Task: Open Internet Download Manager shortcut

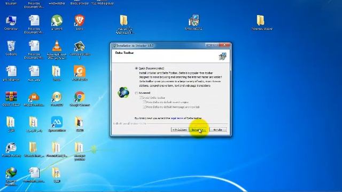Action: pyautogui.click(x=11, y=177)
